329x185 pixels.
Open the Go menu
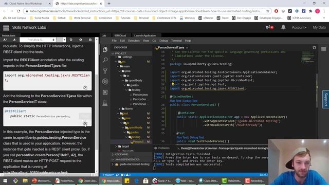pyautogui.click(x=154, y=41)
